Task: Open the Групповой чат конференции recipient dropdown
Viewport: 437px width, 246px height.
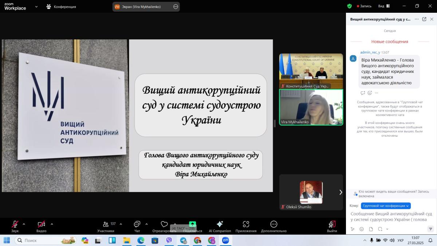Action: click(x=386, y=206)
